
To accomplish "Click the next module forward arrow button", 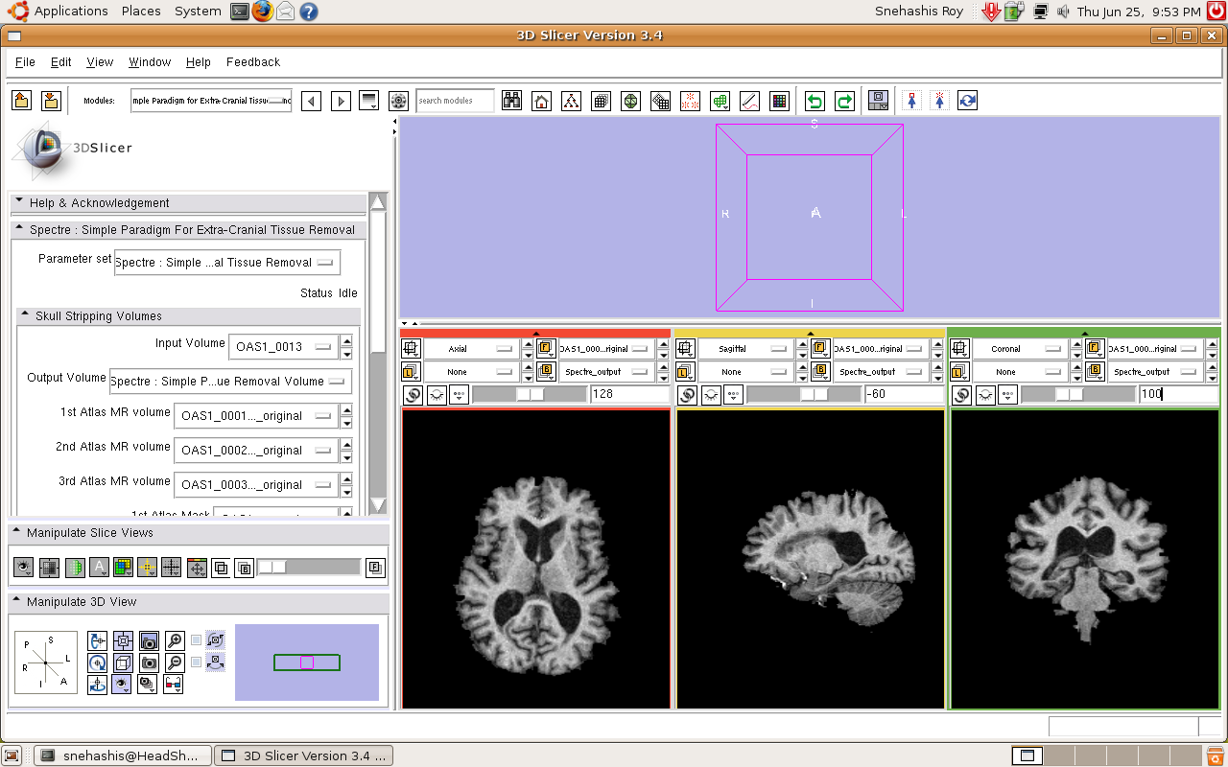I will pyautogui.click(x=341, y=101).
